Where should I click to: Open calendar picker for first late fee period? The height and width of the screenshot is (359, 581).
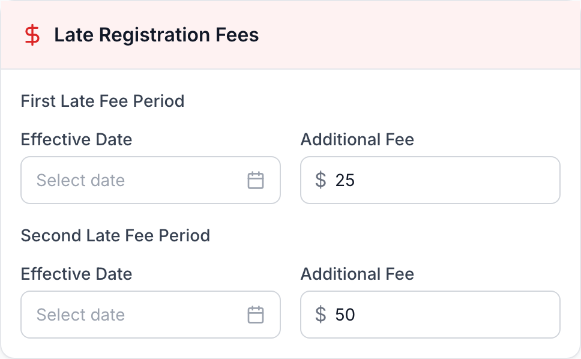(x=256, y=180)
